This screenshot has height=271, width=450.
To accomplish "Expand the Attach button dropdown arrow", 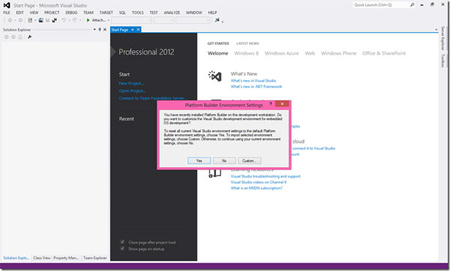I will pyautogui.click(x=109, y=20).
